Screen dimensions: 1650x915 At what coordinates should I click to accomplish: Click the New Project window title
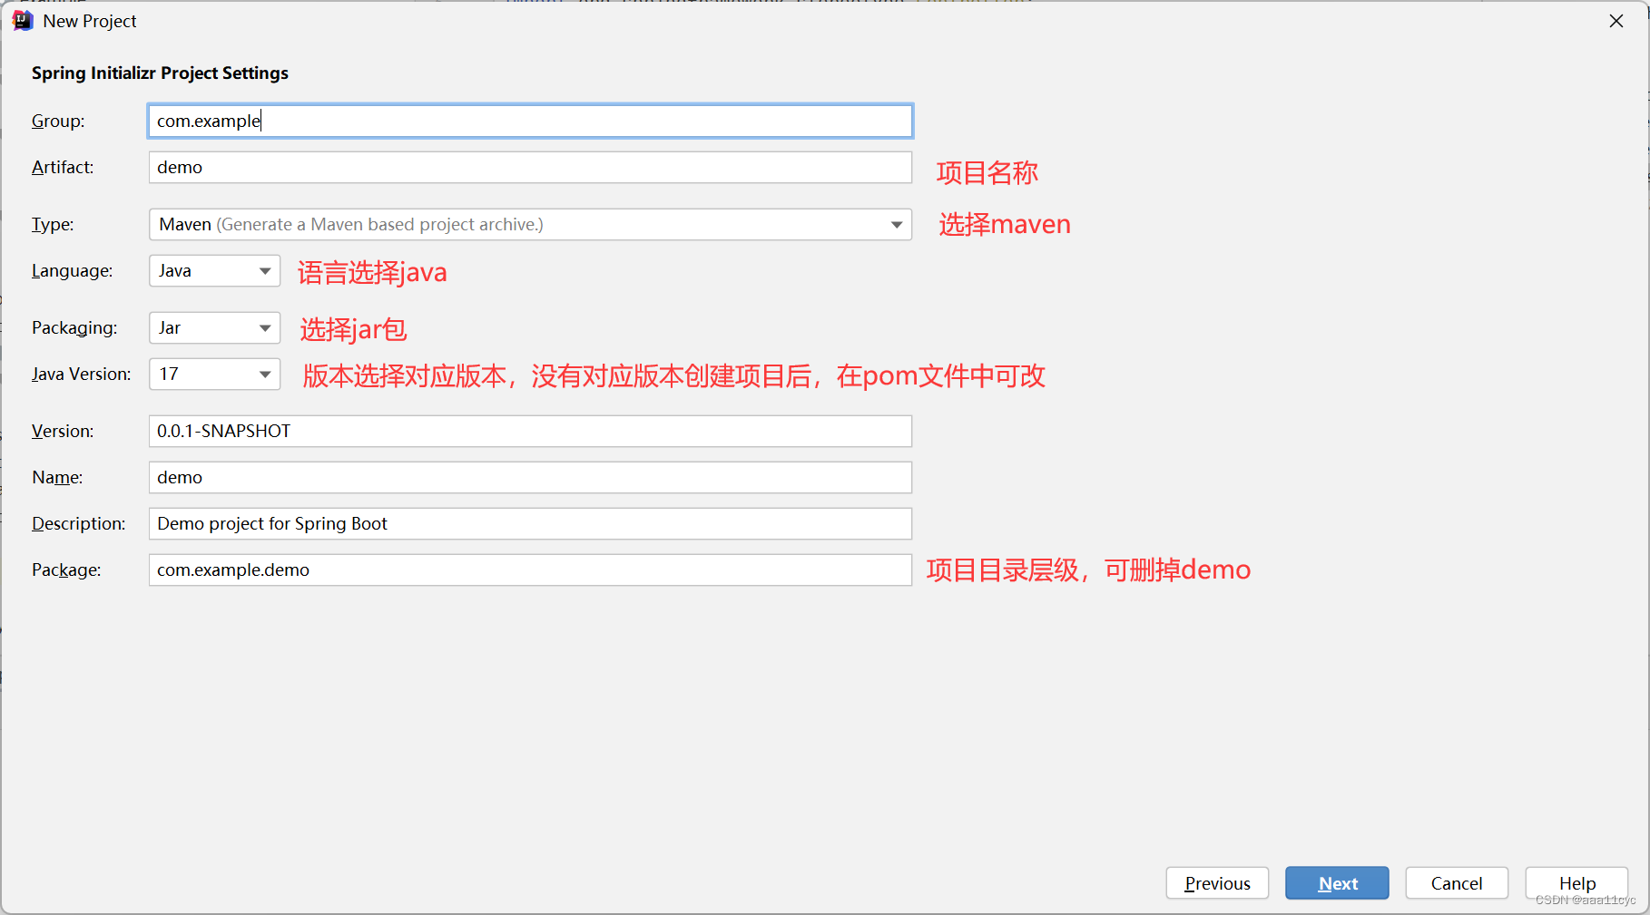tap(90, 21)
